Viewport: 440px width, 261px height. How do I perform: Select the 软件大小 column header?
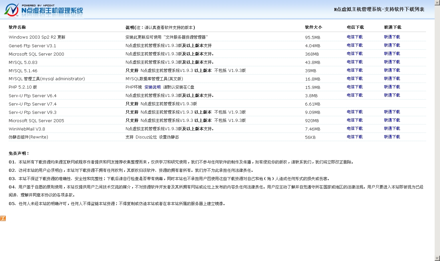coord(313,27)
